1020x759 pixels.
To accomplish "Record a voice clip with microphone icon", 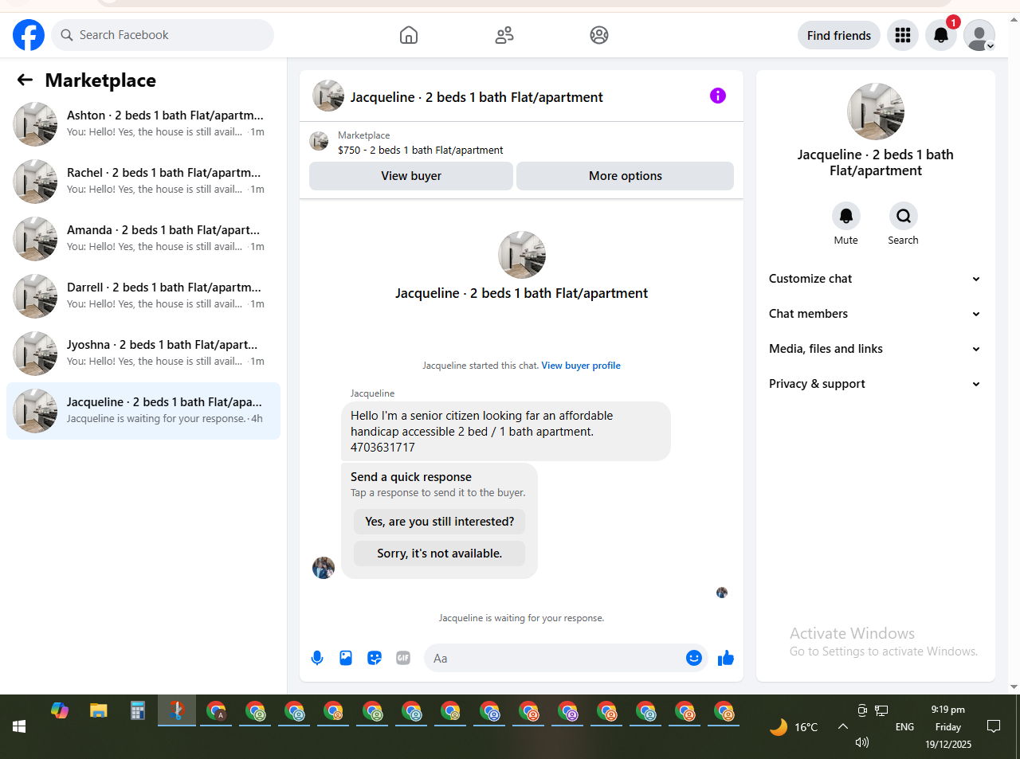I will (317, 658).
